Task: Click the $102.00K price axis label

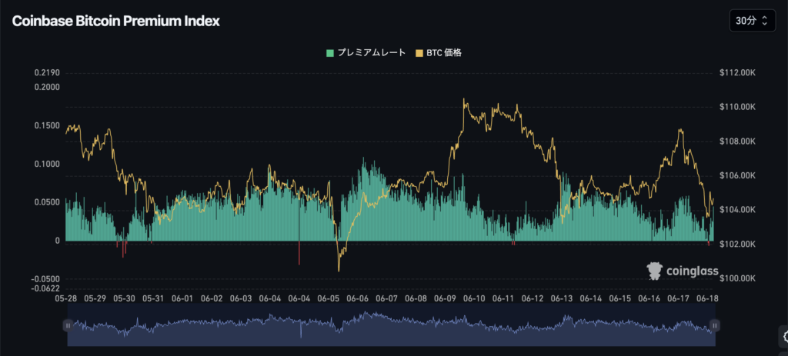Action: 737,244
